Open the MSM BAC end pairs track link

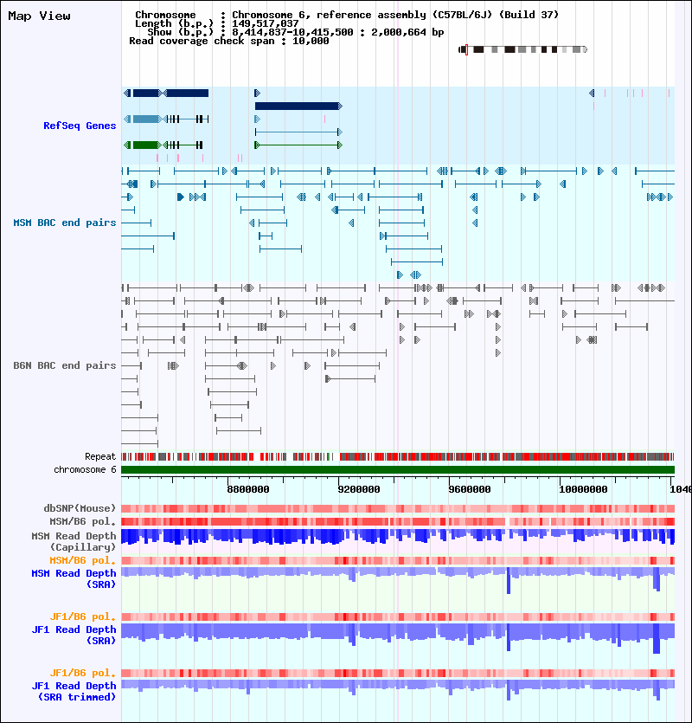[x=65, y=223]
